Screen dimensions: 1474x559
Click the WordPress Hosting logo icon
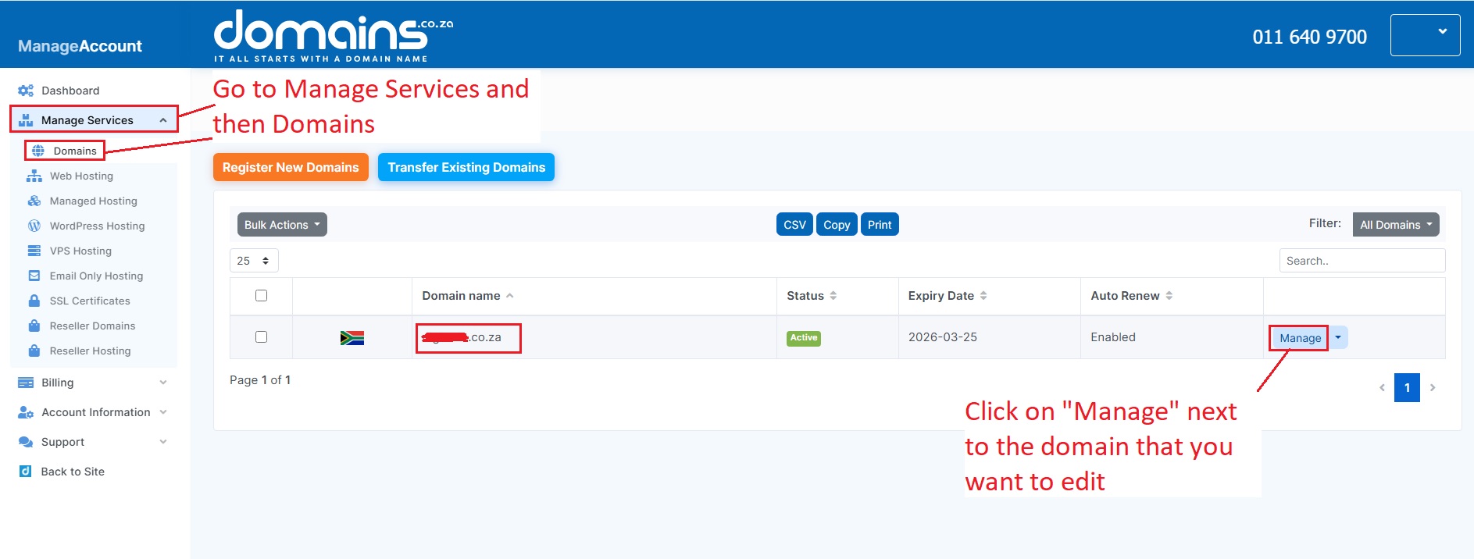(x=34, y=226)
